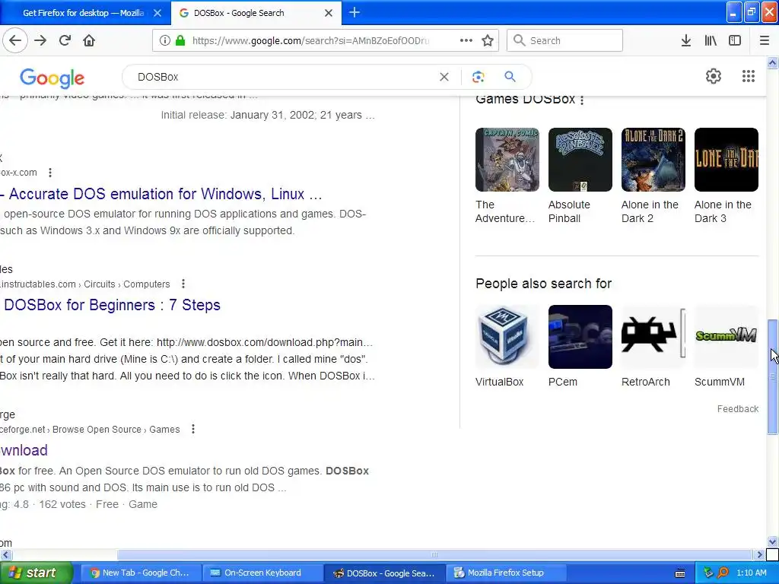
Task: Click the Google logo
Action: coord(52,78)
